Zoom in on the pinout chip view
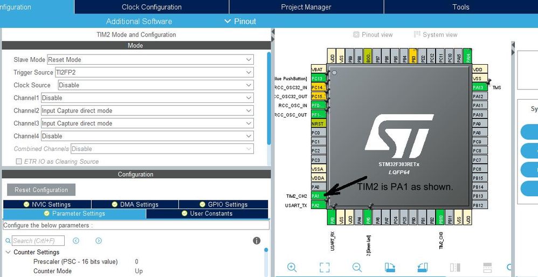The image size is (538, 277). click(292, 267)
